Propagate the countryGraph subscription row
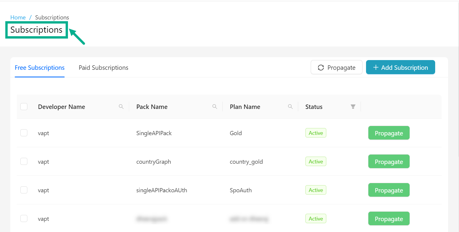This screenshot has width=459, height=232. [389, 161]
